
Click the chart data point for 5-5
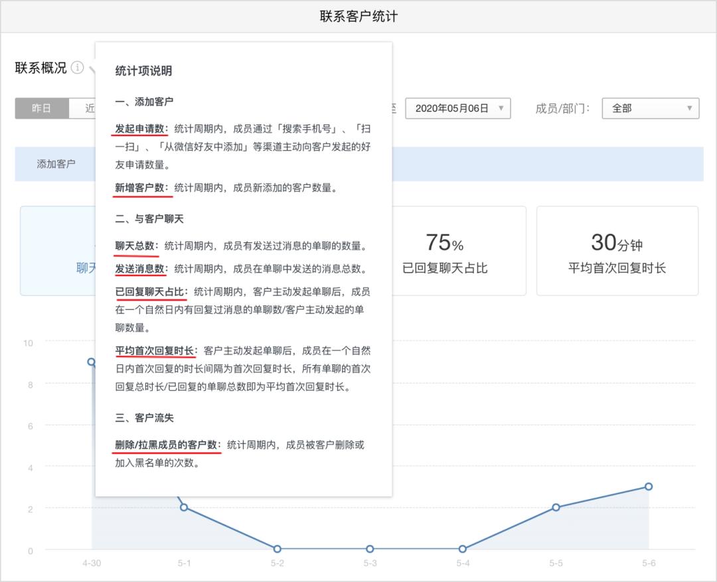click(x=556, y=507)
